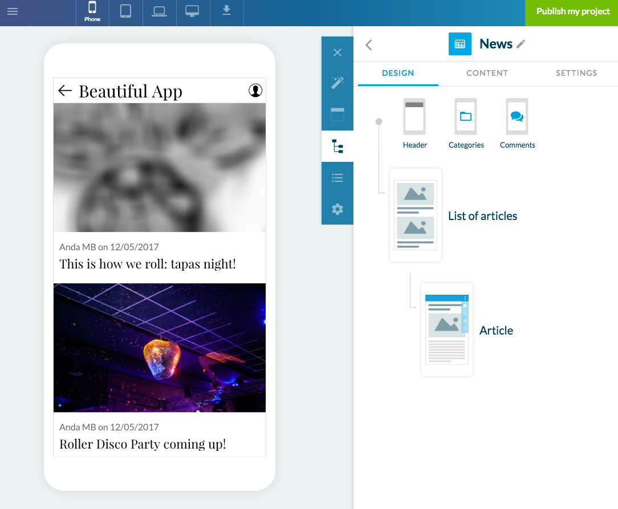Screen dimensions: 618x509
Task: Go back using the panel chevron
Action: (x=369, y=45)
